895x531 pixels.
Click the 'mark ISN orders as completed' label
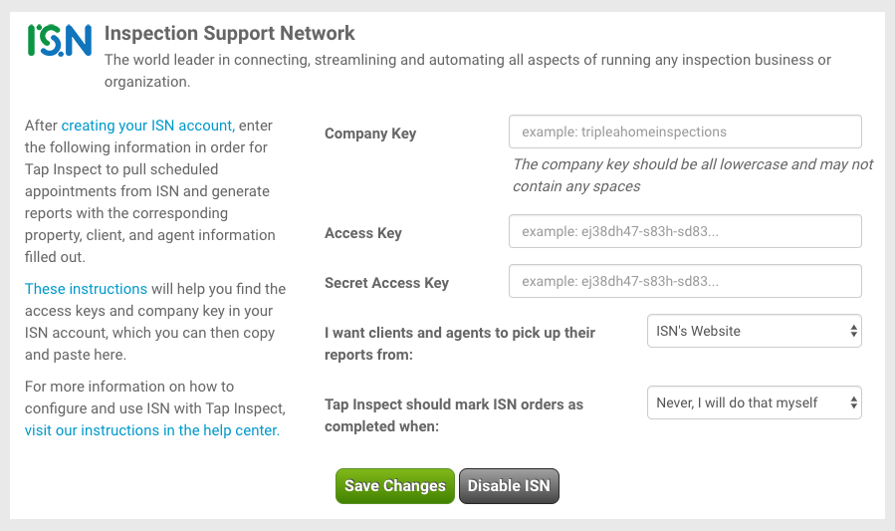[453, 415]
